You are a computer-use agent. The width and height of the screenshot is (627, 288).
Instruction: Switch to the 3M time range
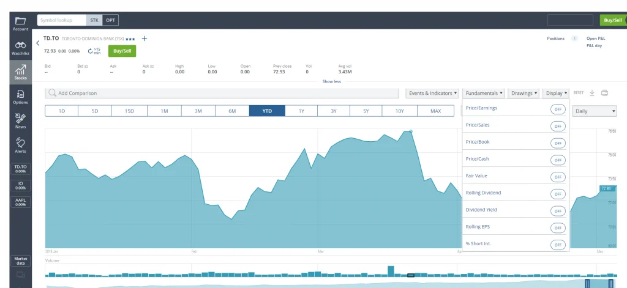pyautogui.click(x=198, y=111)
